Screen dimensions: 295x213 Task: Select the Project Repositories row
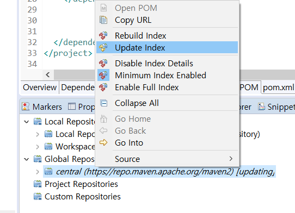click(x=81, y=184)
